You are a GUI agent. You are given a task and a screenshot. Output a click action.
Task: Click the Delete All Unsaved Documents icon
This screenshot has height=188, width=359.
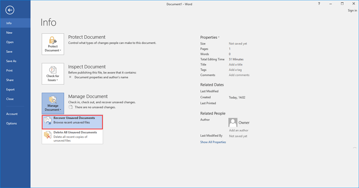click(48, 134)
